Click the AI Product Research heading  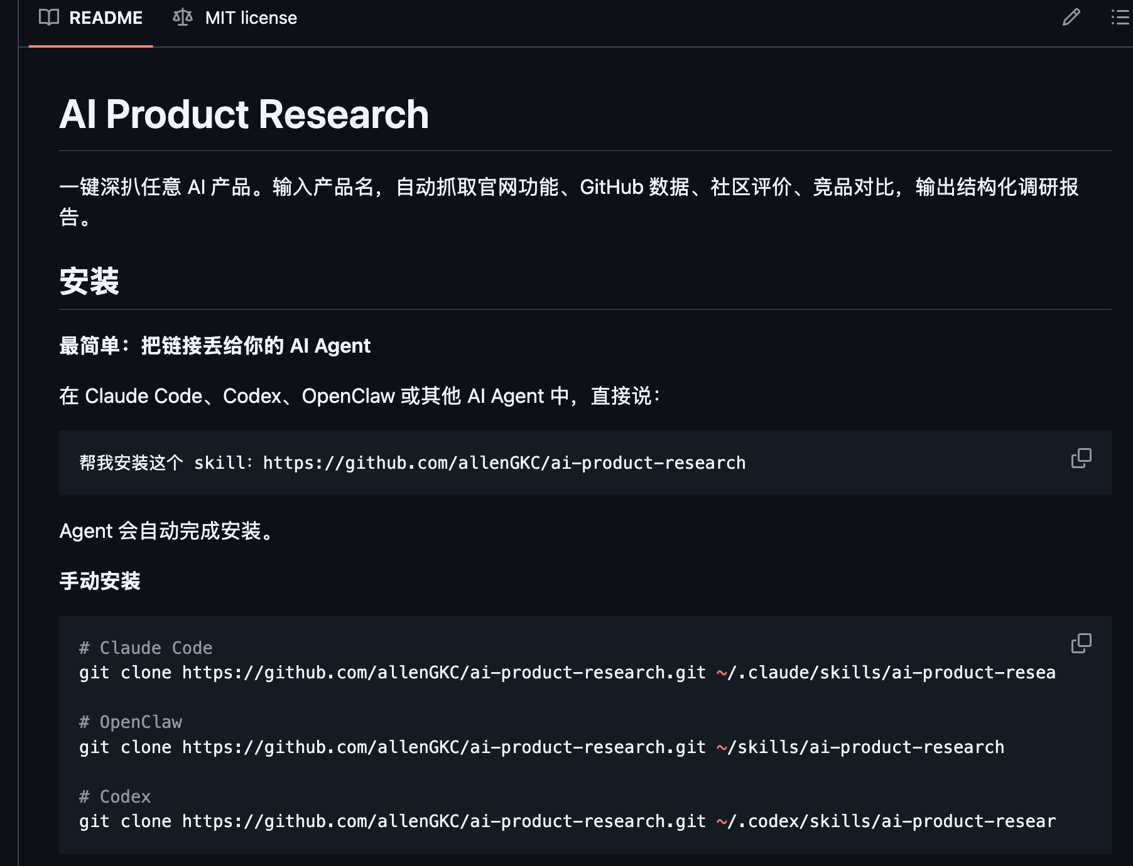244,114
